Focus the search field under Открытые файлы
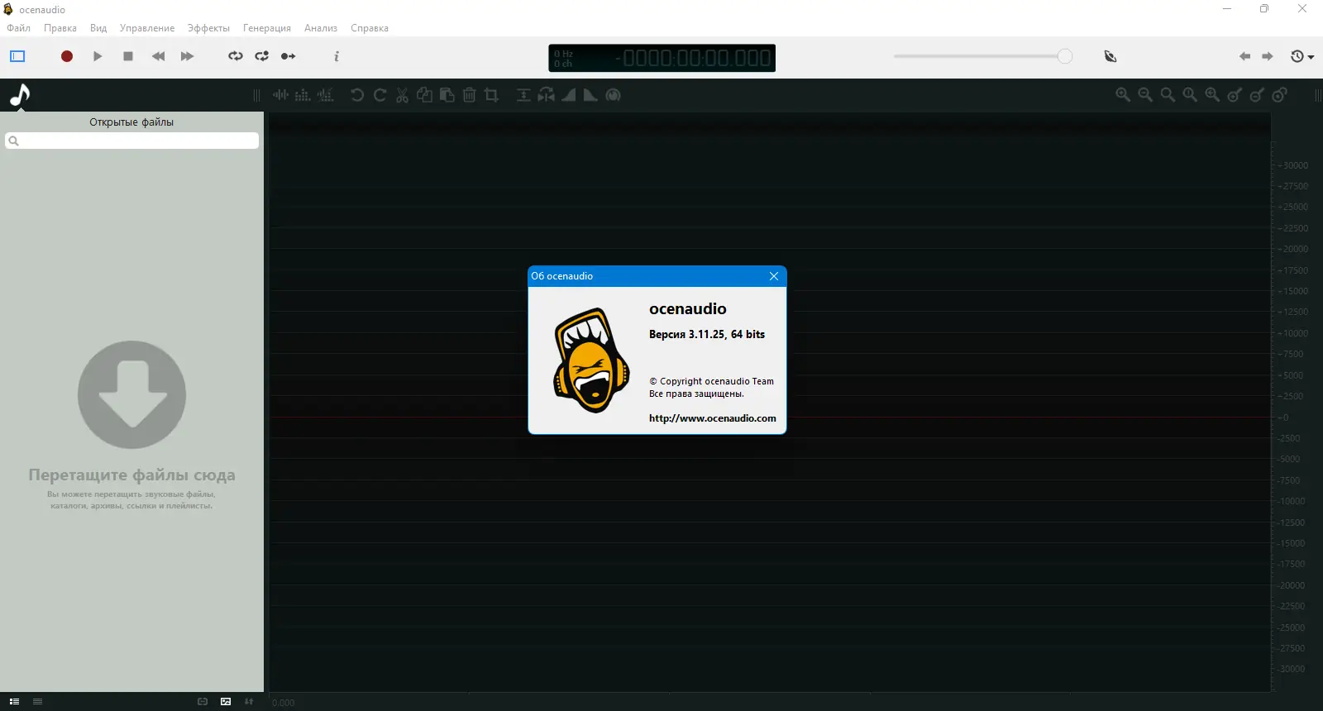Viewport: 1323px width, 711px height. 131,141
